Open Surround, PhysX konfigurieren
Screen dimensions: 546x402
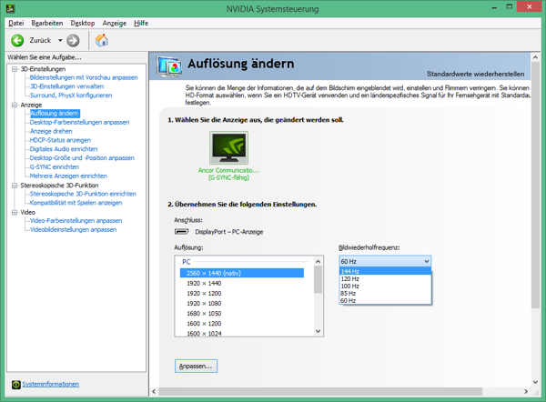tap(71, 95)
